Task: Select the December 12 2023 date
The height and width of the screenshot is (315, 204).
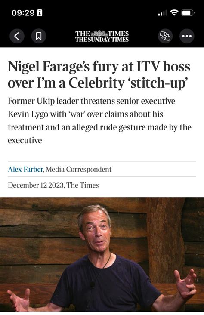Action: pos(36,185)
